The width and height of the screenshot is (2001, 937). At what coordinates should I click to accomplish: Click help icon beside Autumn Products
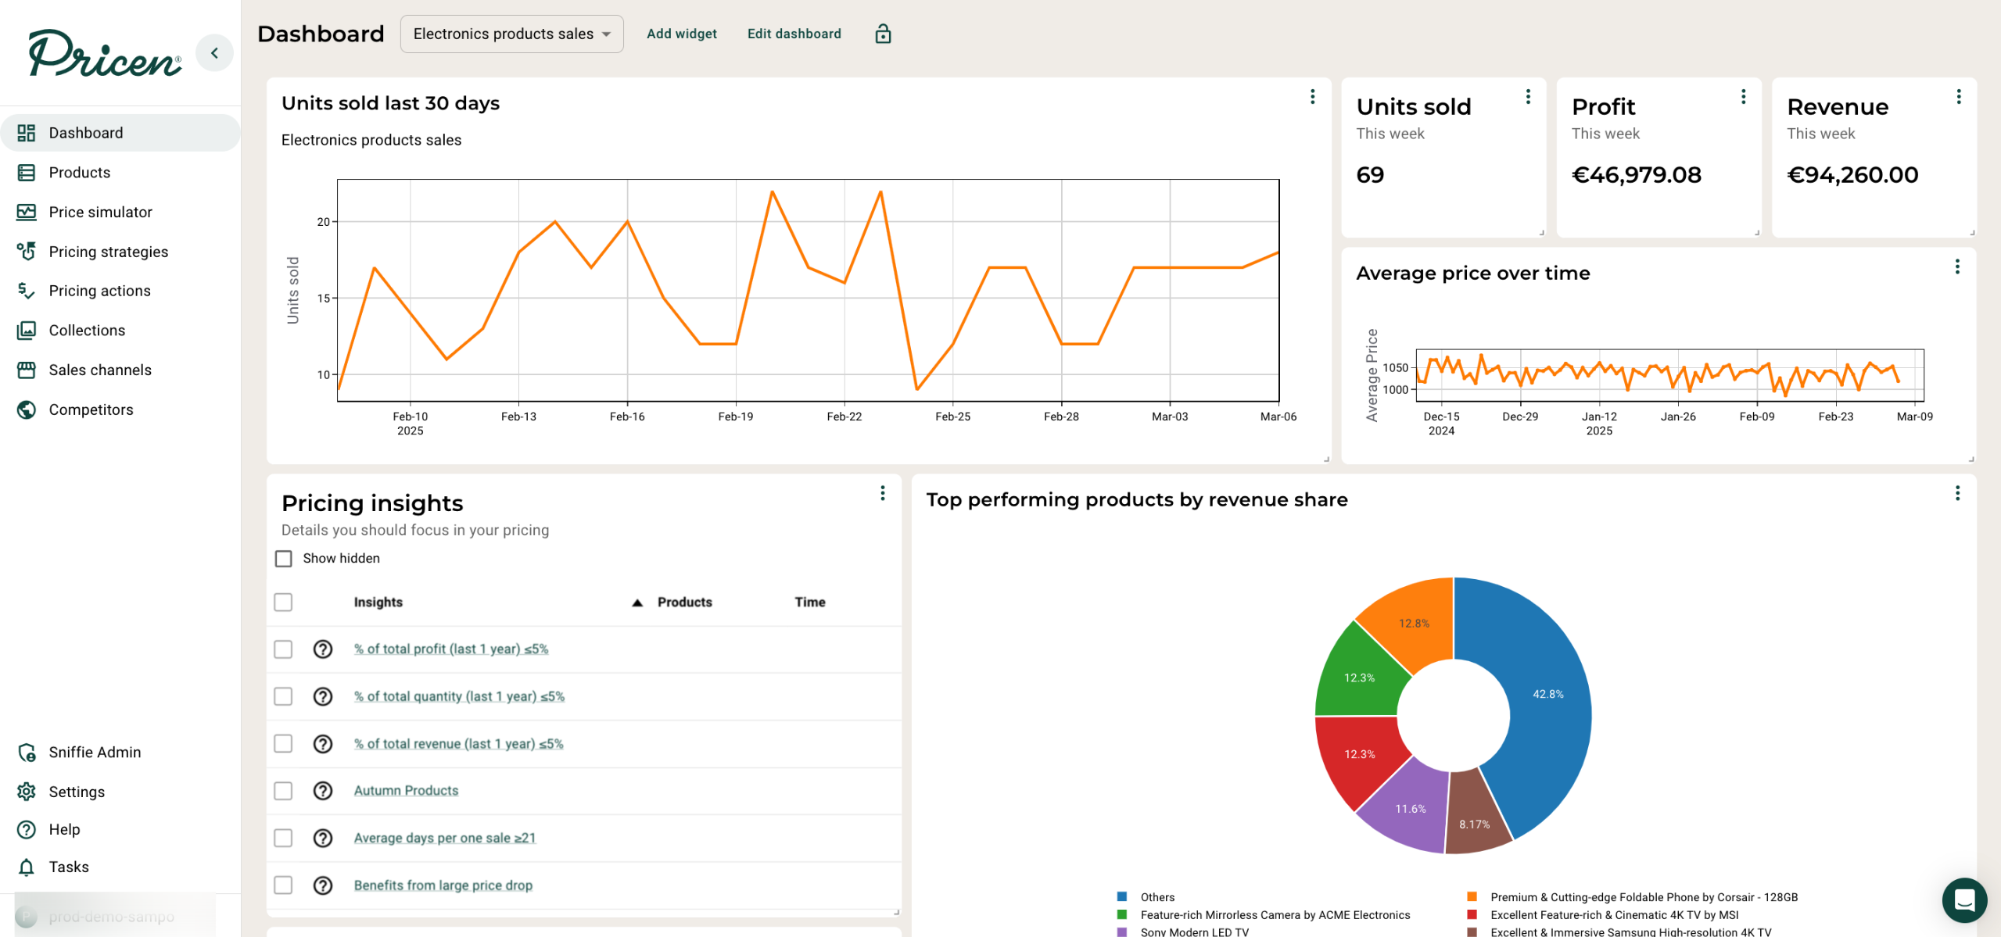point(323,791)
